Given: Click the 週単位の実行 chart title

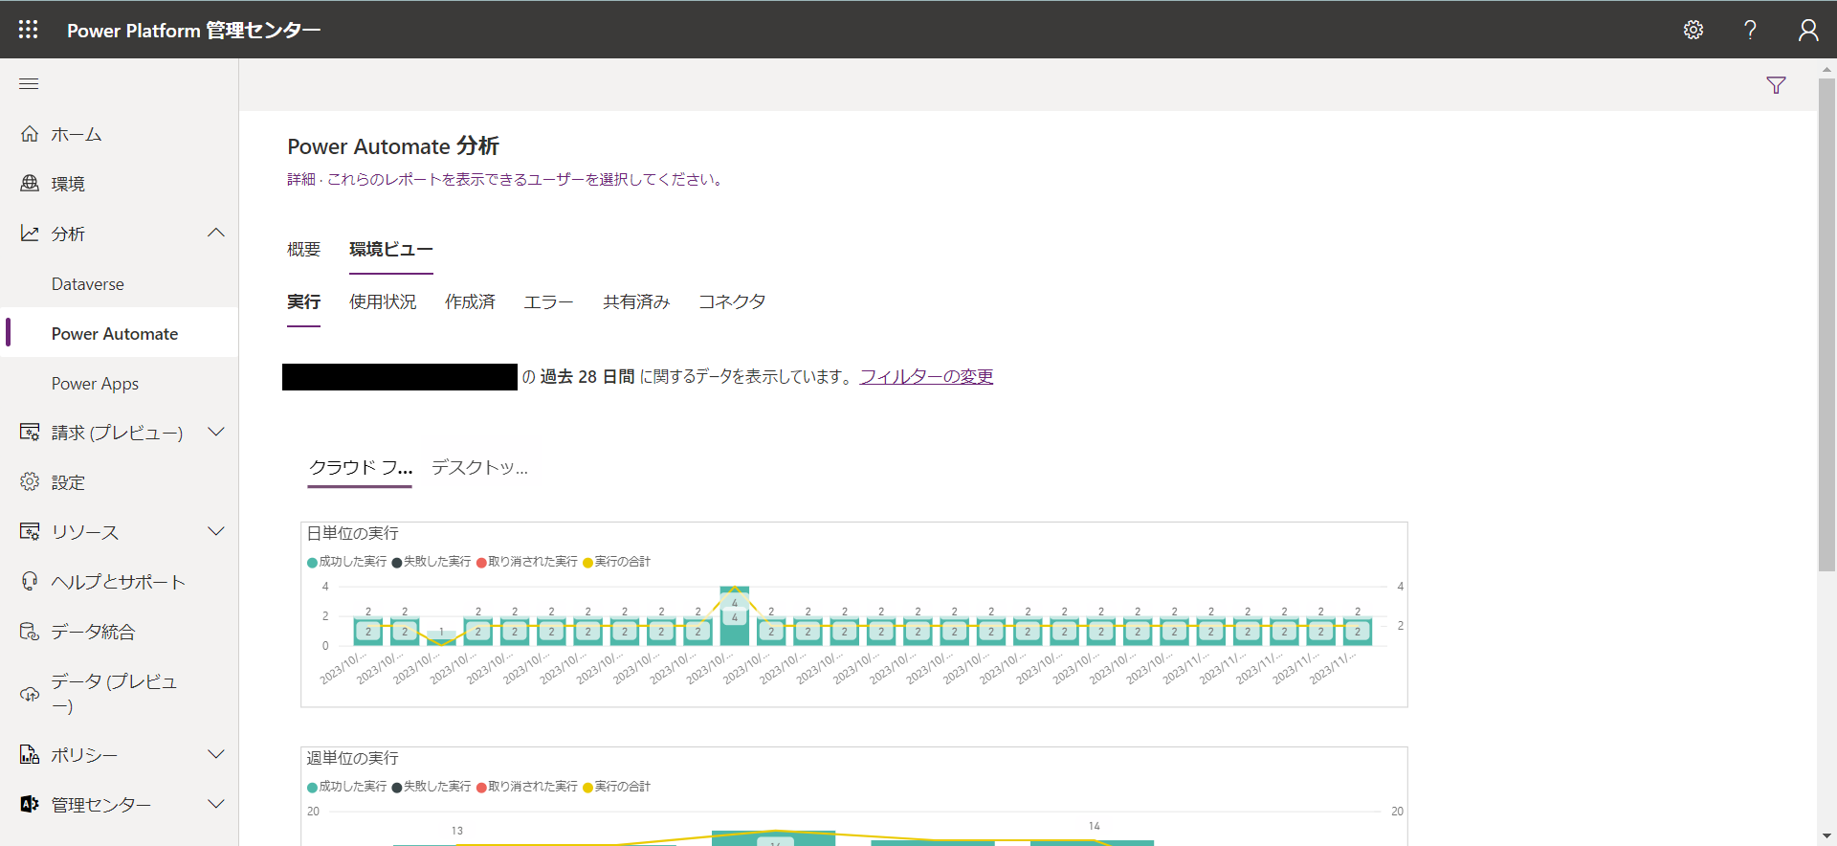Looking at the screenshot, I should point(352,758).
